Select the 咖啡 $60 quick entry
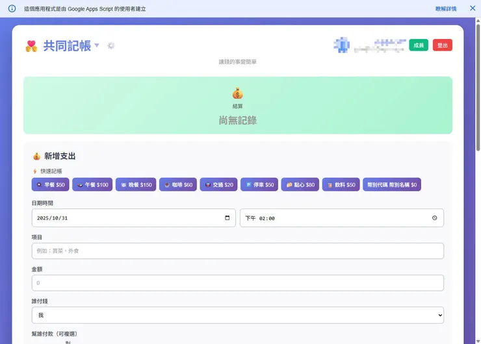Viewport: 481px width, 344px height. [178, 184]
